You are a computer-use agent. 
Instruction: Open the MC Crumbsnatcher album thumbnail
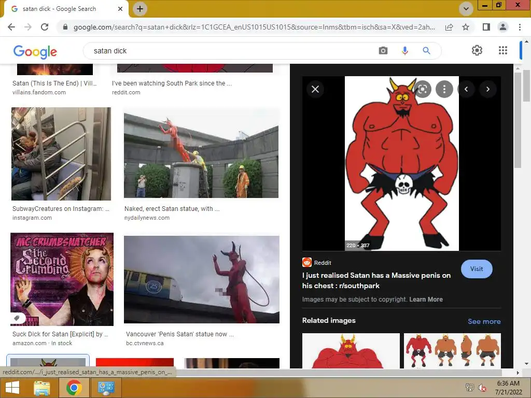click(x=62, y=279)
